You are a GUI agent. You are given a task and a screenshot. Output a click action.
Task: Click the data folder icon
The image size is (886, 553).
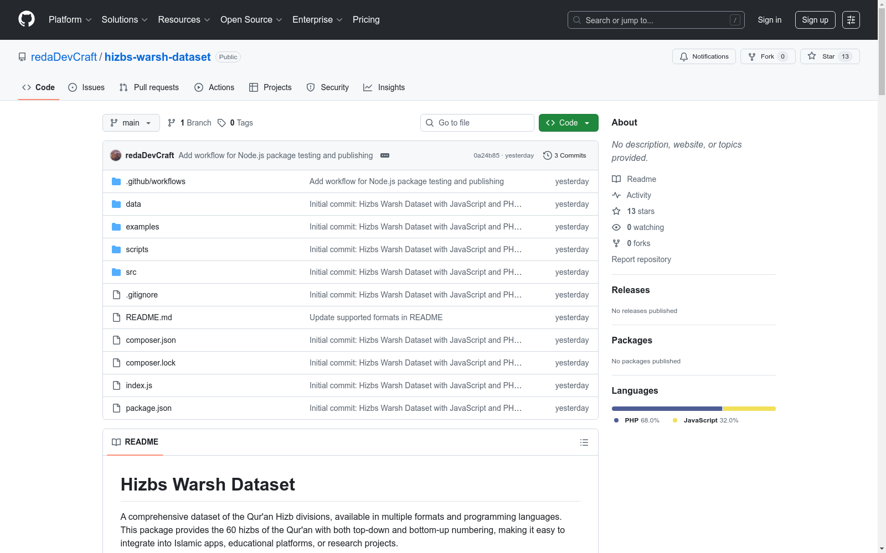coord(116,204)
